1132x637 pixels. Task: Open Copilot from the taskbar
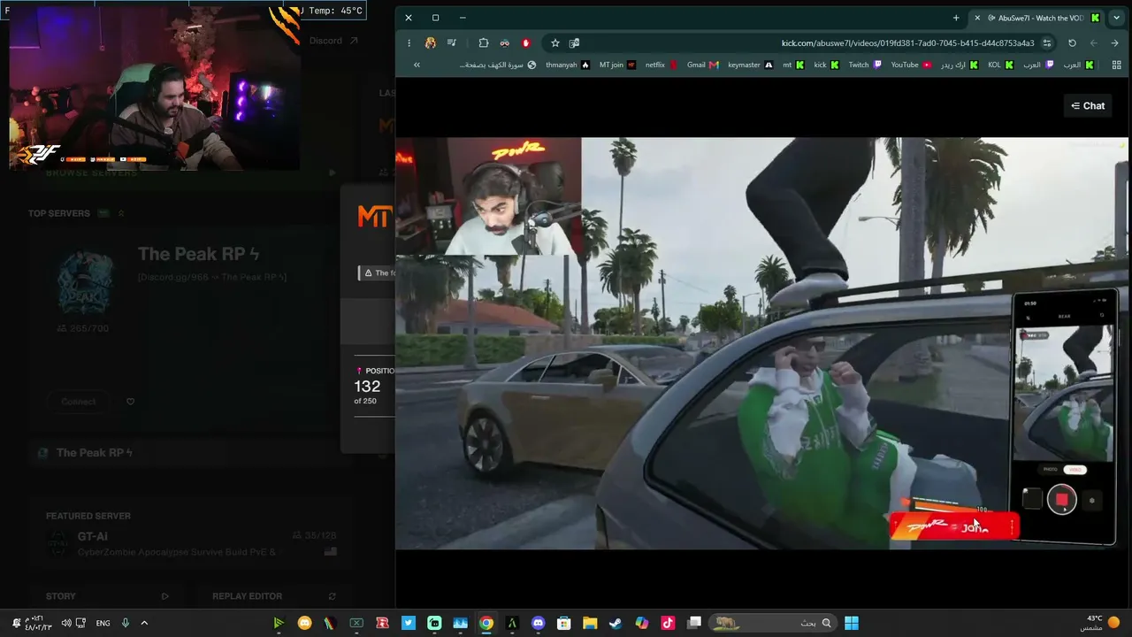pos(642,623)
